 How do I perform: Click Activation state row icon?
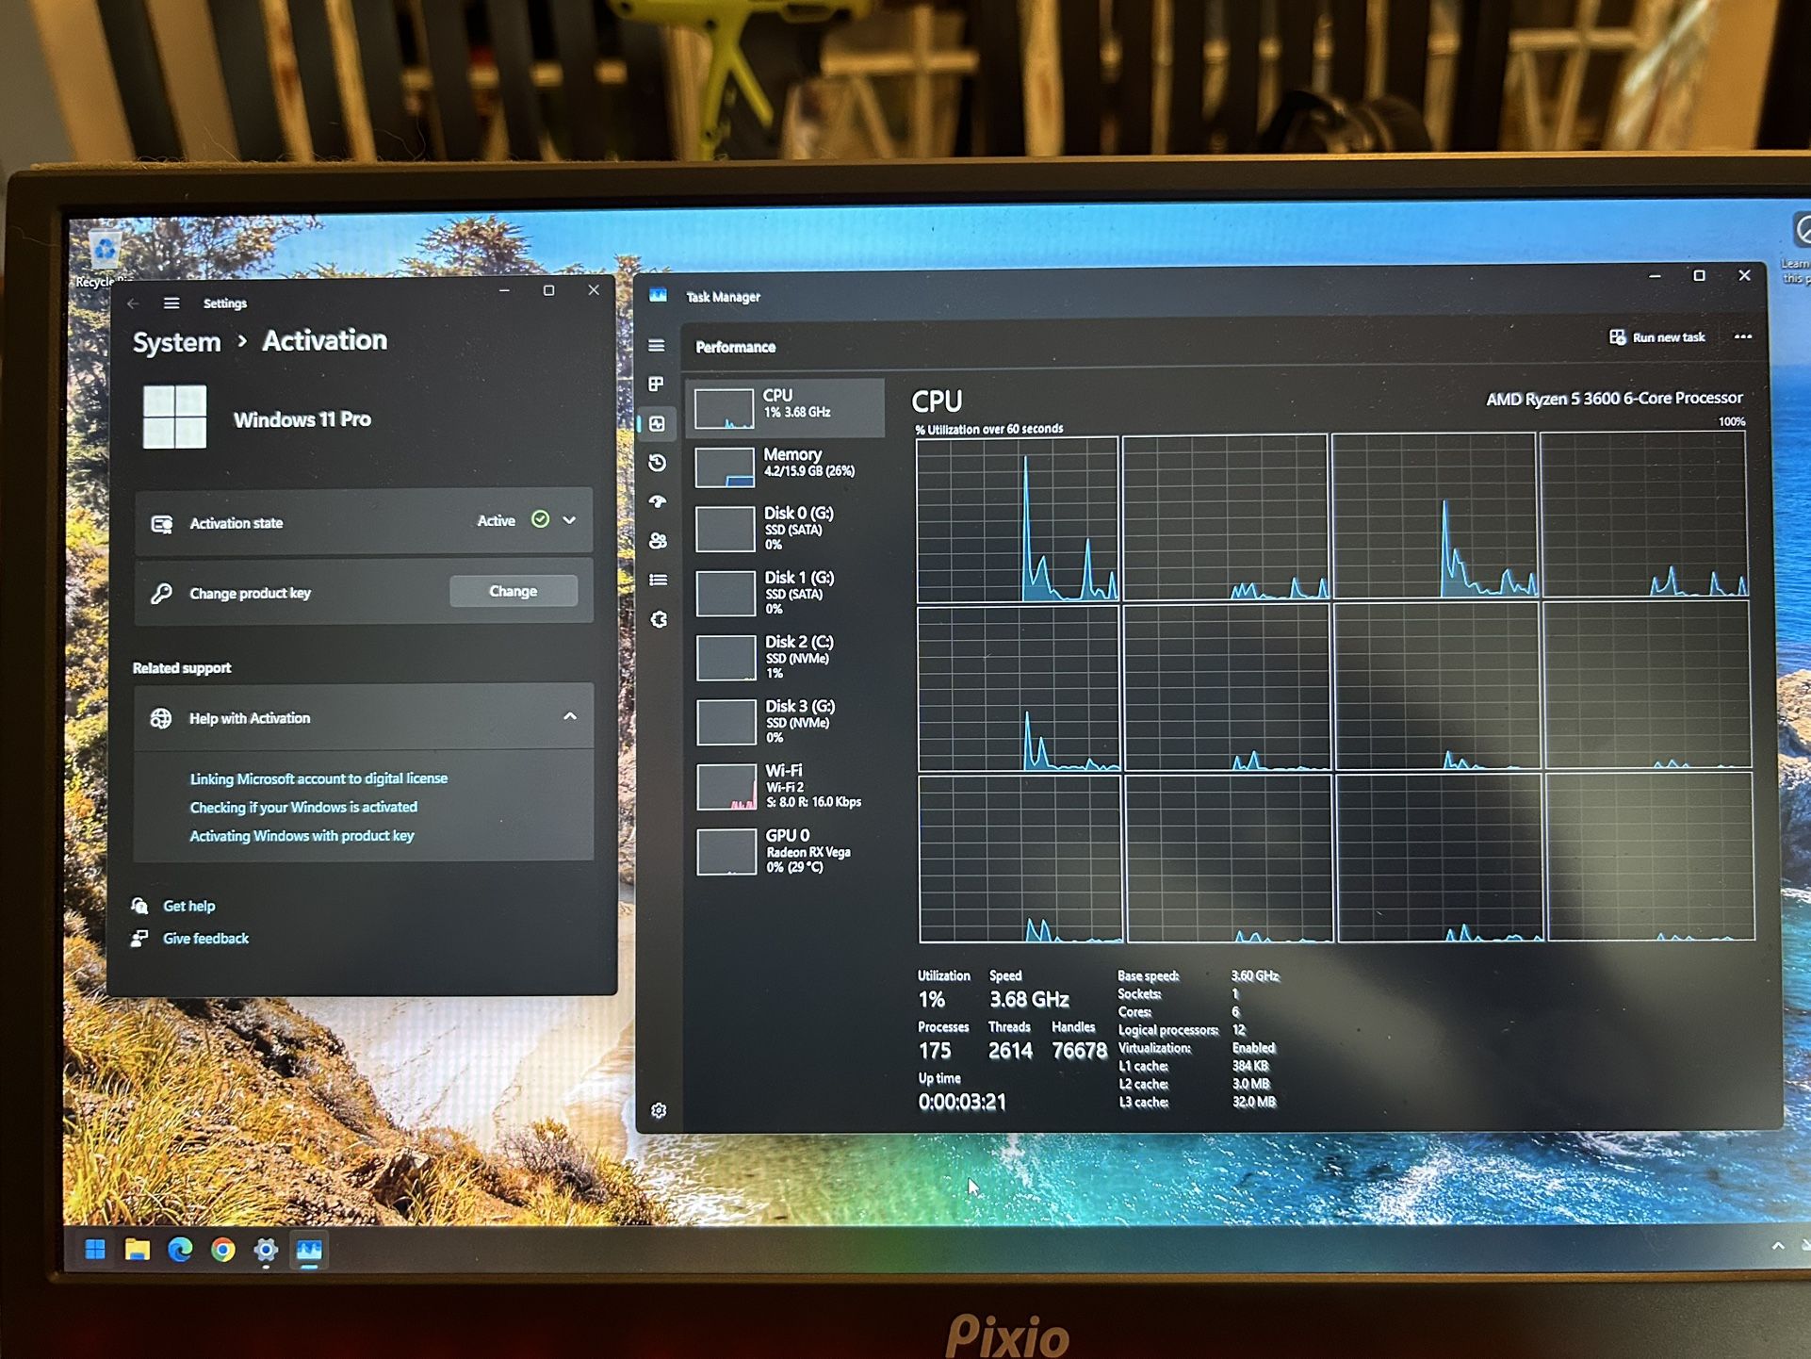[162, 524]
